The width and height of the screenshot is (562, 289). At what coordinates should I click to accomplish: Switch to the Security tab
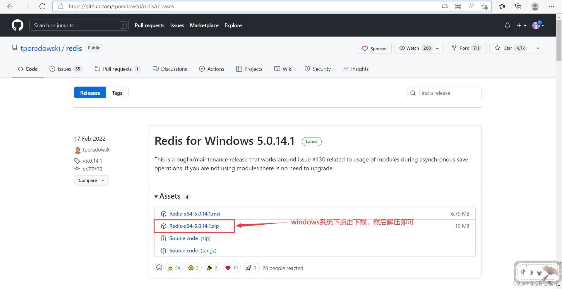click(318, 69)
